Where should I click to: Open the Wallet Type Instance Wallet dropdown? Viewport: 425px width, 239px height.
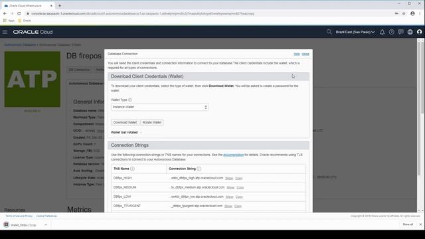tap(159, 107)
